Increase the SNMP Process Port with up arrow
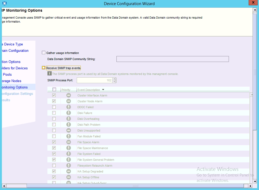 [114, 79]
